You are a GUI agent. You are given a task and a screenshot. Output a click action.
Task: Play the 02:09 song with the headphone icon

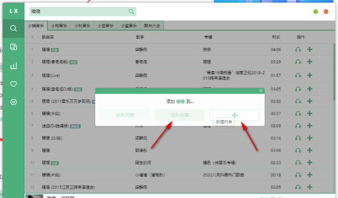click(298, 126)
